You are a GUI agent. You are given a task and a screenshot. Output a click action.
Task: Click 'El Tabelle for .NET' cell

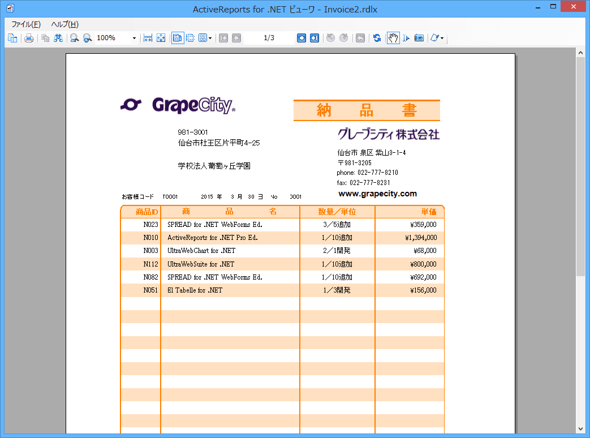click(x=195, y=290)
